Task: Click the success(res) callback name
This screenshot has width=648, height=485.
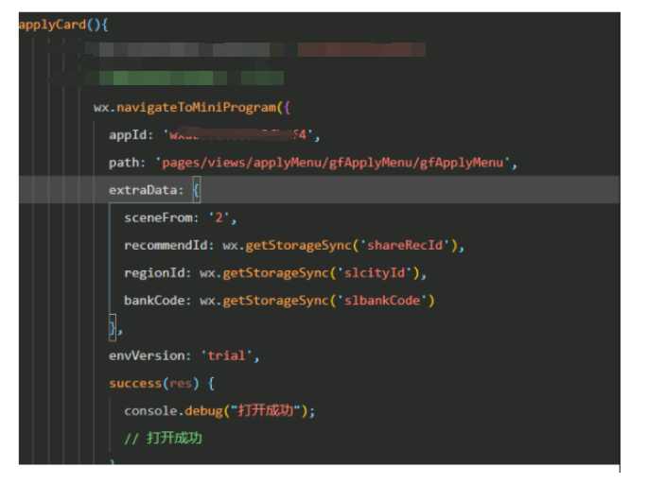Action: coord(135,384)
